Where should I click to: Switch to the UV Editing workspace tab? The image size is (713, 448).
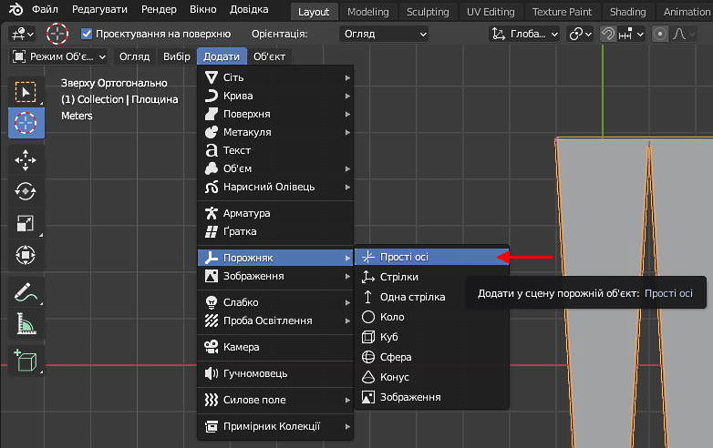tap(491, 12)
